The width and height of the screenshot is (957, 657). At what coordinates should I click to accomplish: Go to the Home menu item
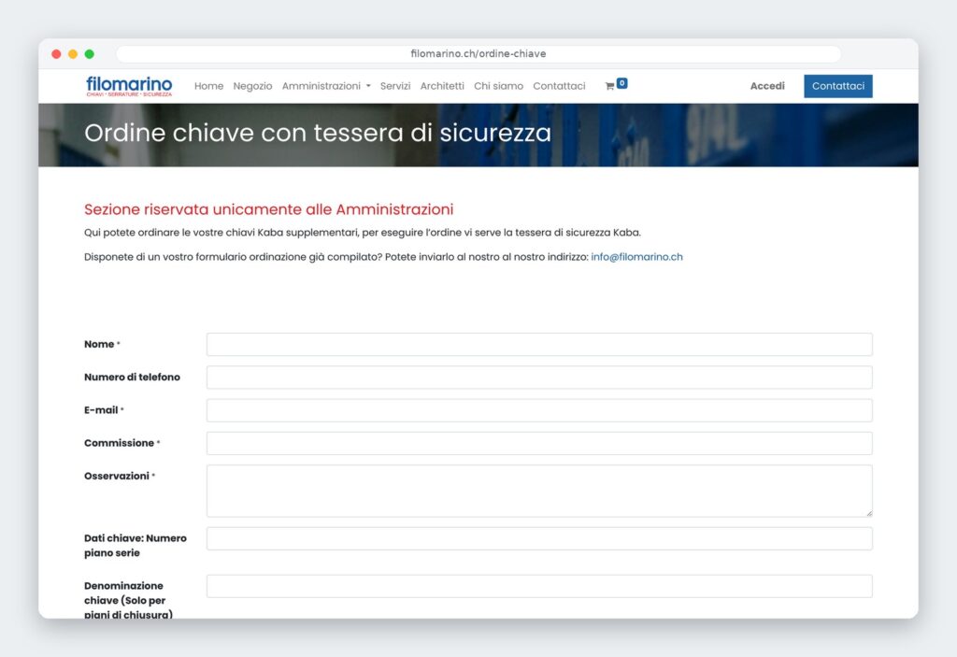(x=208, y=86)
